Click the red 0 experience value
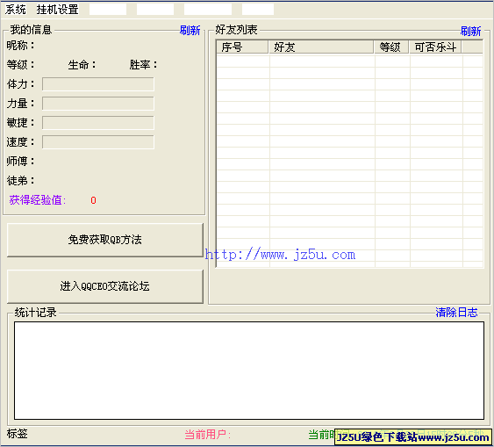The image size is (494, 447). [93, 200]
